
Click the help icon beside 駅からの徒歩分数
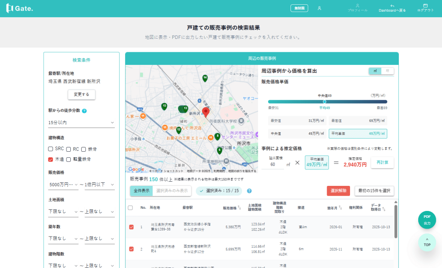[x=85, y=111]
